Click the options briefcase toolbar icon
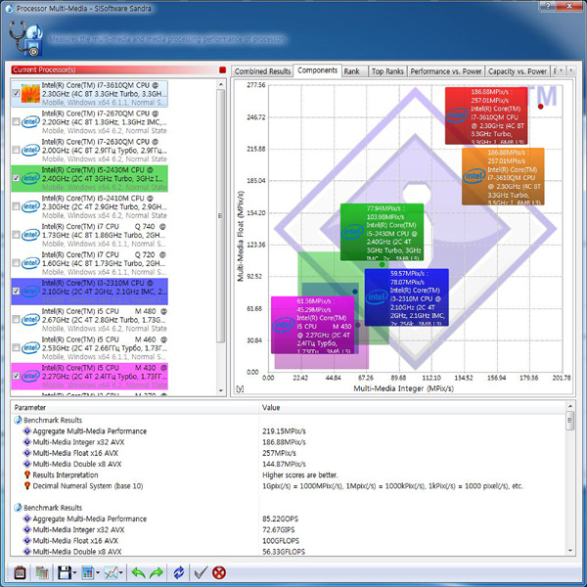The width and height of the screenshot is (587, 587). [x=20, y=572]
